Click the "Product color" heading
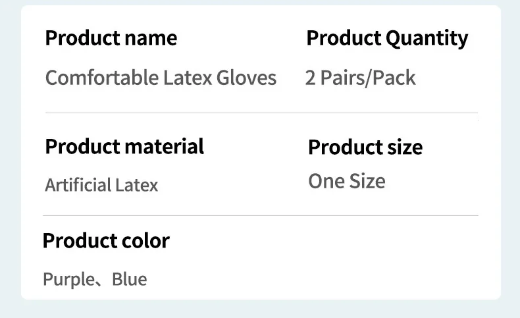The image size is (520, 318). coord(106,241)
